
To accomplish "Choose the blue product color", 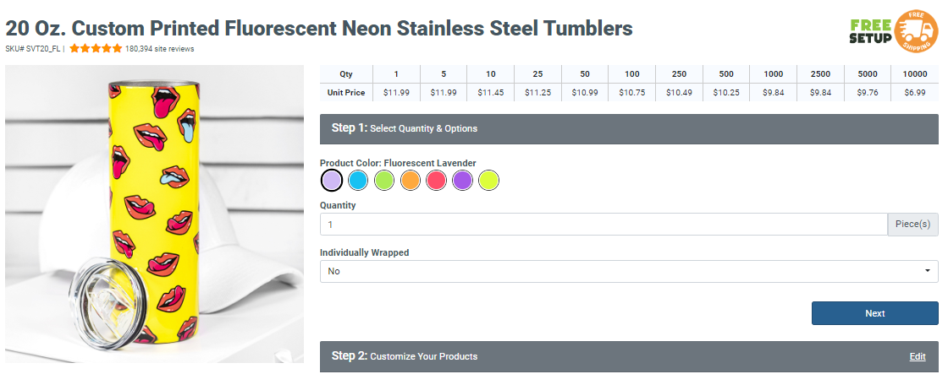I will (358, 180).
